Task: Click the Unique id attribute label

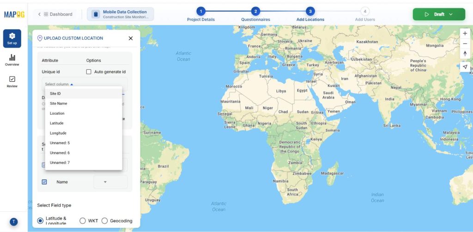Action: (51, 72)
